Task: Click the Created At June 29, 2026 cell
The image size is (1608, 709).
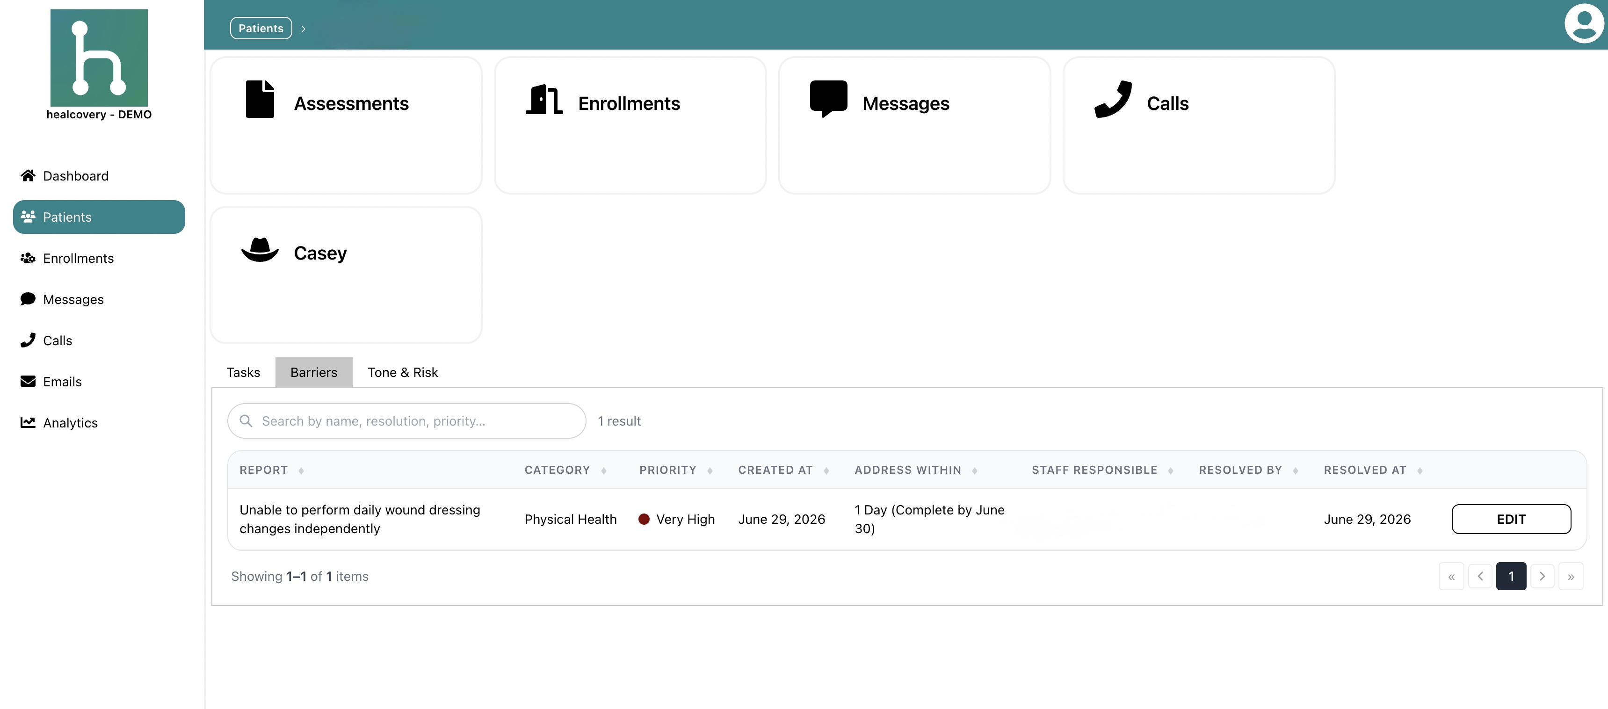Action: (782, 520)
